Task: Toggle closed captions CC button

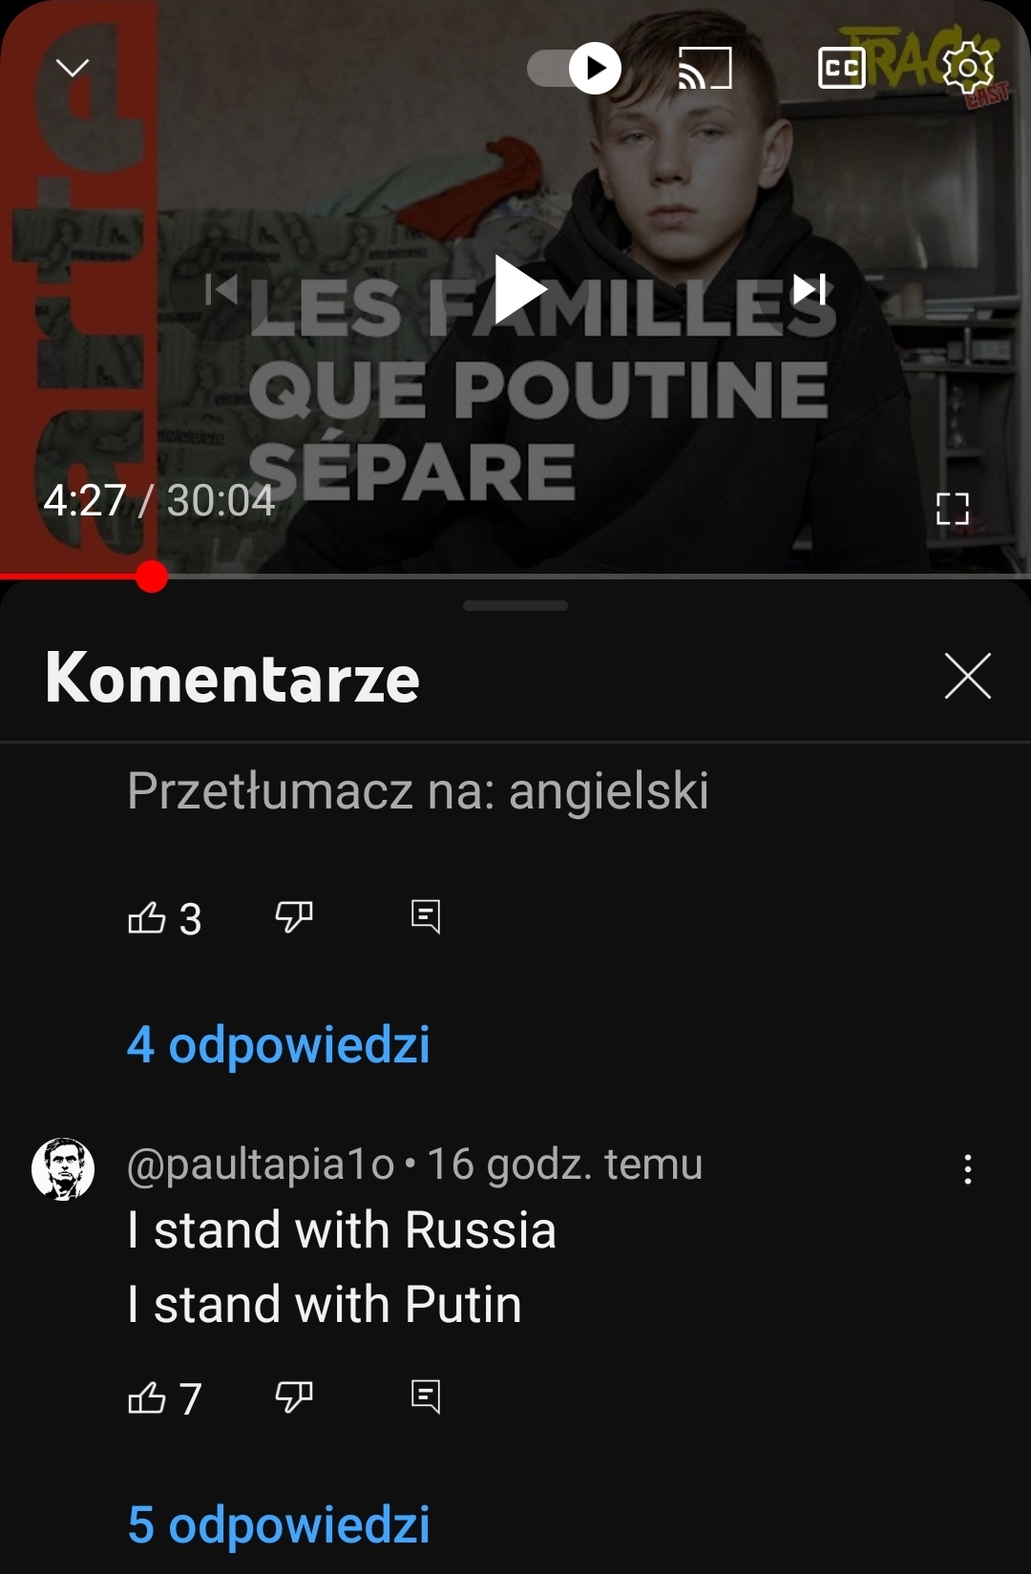Action: point(842,68)
